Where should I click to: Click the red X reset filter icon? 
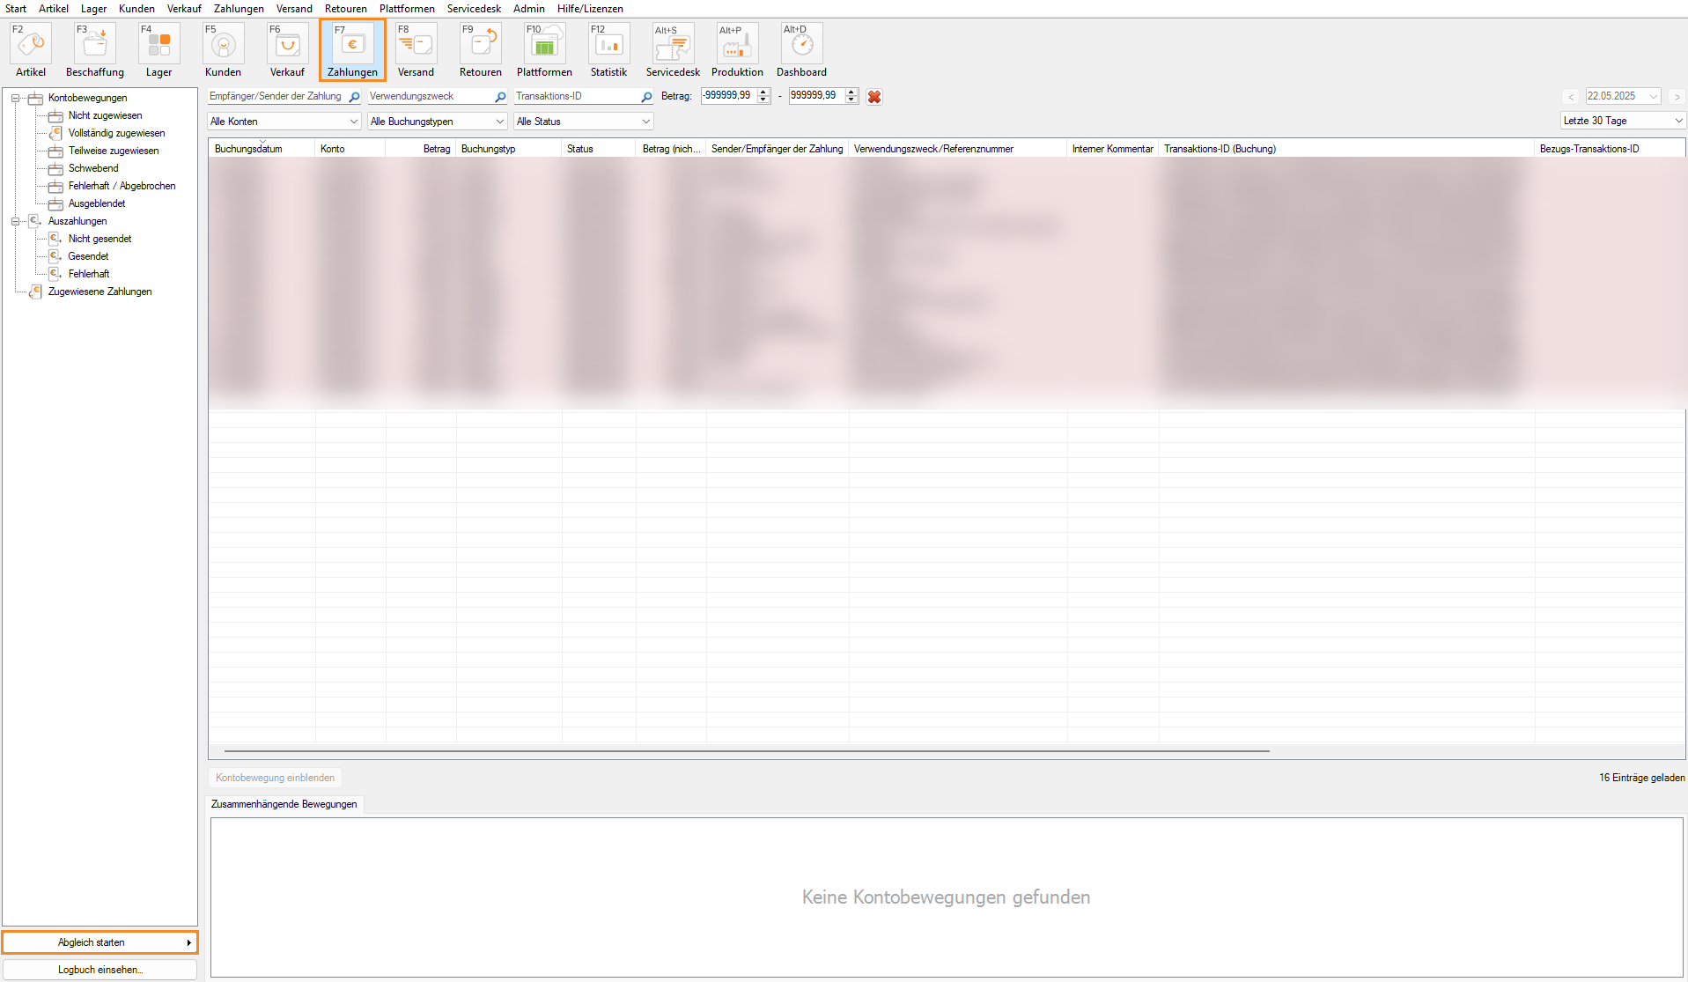coord(874,97)
